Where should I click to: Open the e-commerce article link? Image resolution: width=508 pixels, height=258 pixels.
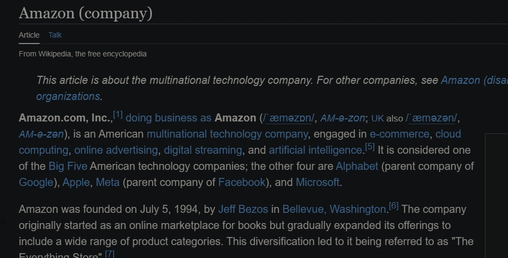400,134
